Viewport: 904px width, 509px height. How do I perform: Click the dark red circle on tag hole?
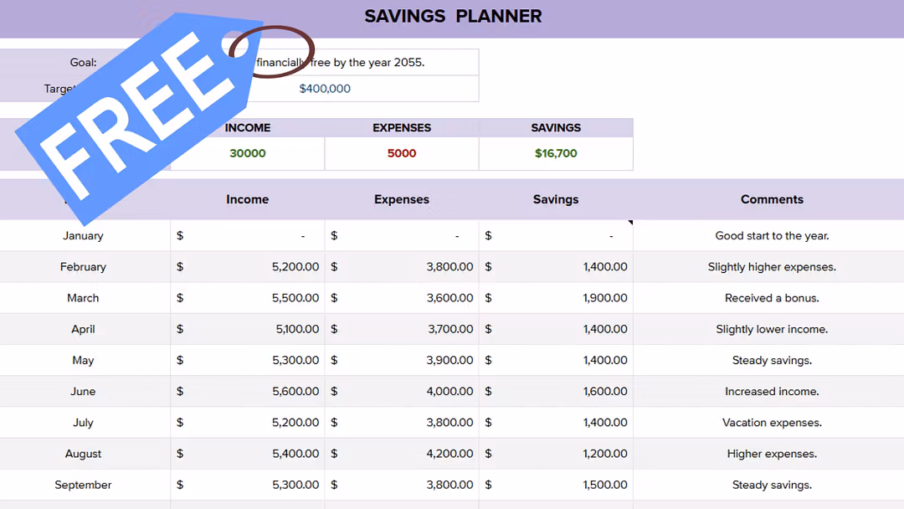271,50
